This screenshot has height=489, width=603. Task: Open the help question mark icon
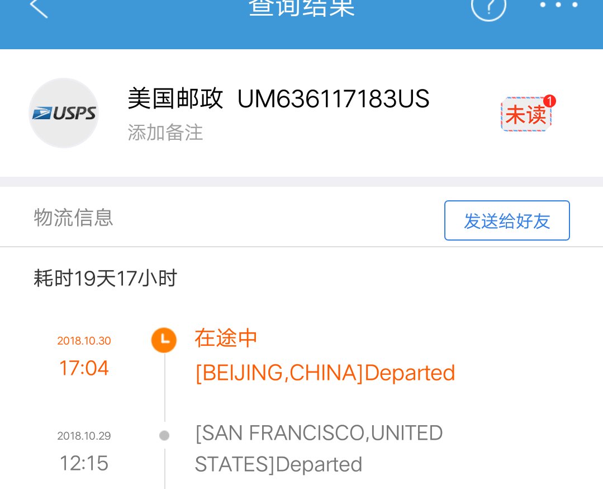488,8
